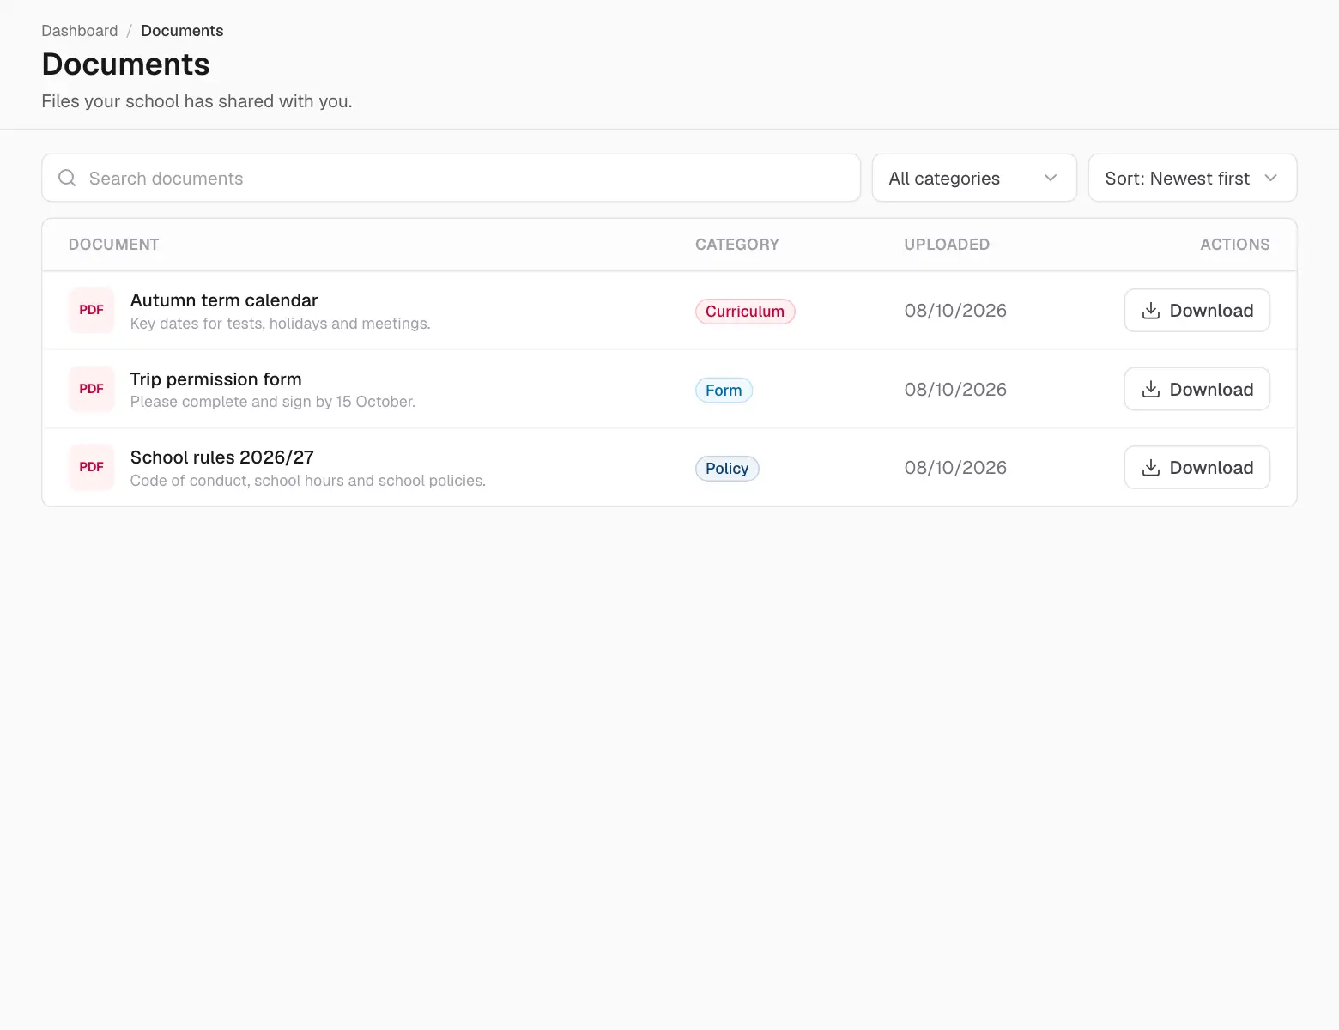Viewport: 1339px width, 1030px height.
Task: Click the magnifier icon in the search box
Action: coord(67,178)
